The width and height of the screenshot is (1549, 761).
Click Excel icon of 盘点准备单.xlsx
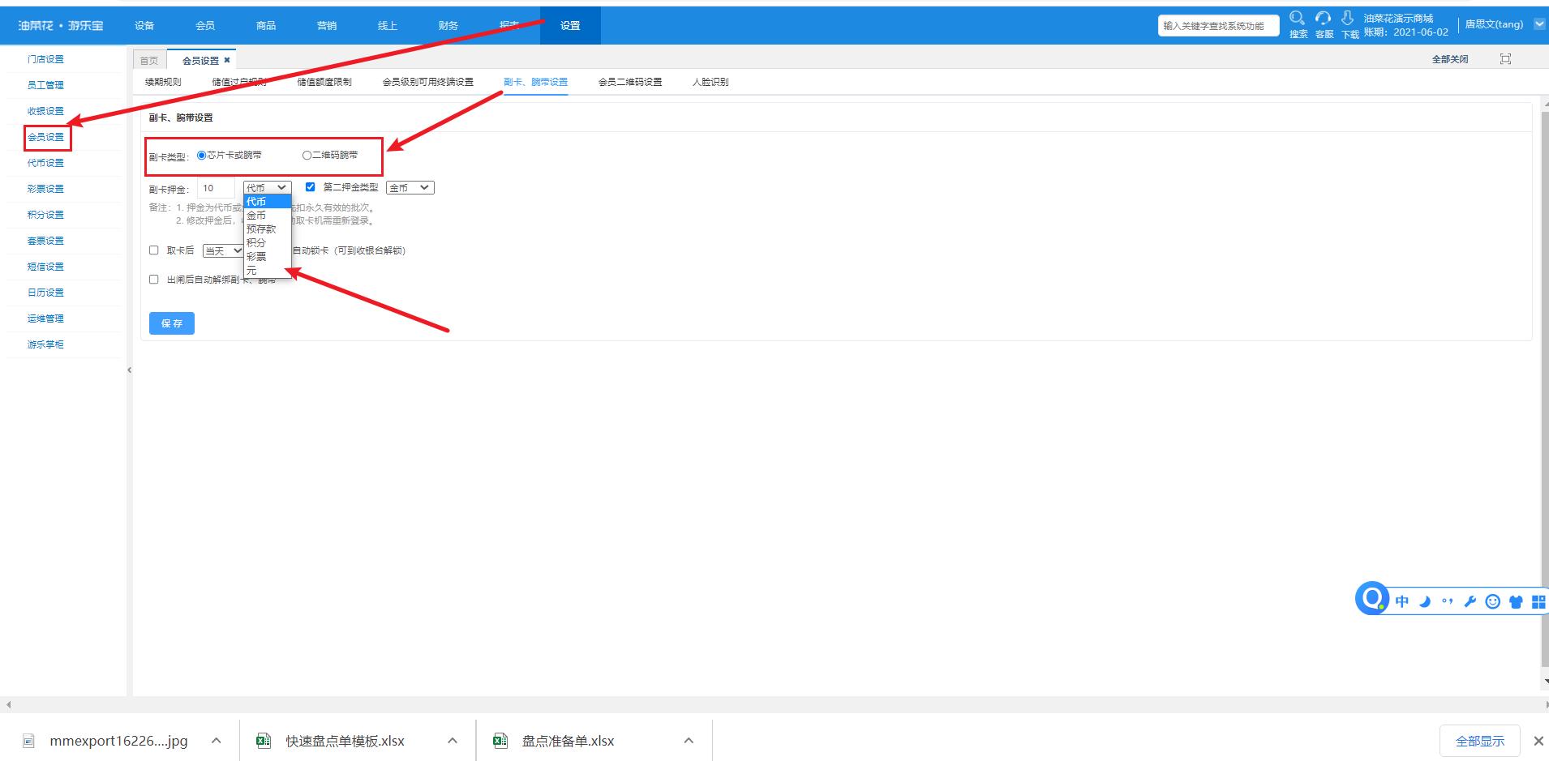[500, 741]
